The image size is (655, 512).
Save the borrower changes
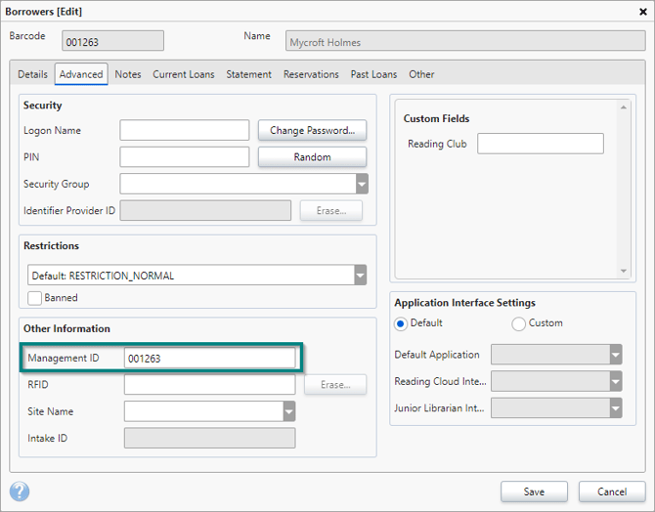click(x=534, y=491)
